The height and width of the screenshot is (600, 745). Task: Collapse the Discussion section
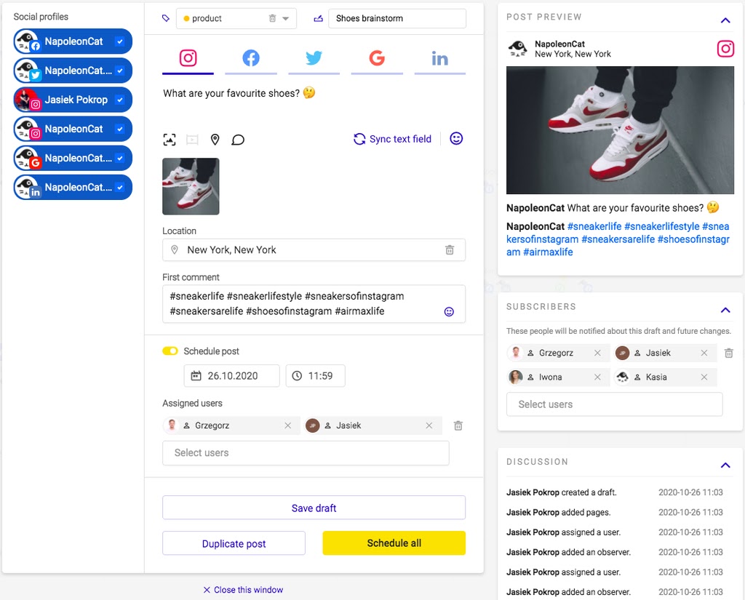[x=725, y=465]
